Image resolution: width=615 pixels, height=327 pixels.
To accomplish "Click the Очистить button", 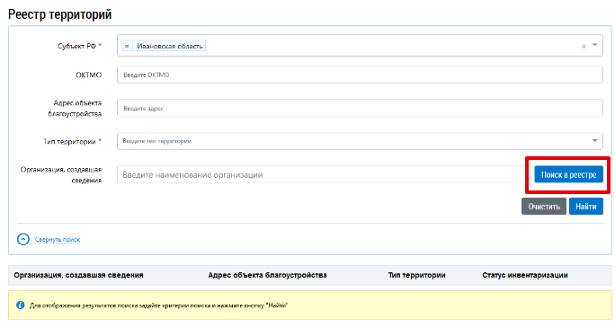I will pyautogui.click(x=544, y=207).
